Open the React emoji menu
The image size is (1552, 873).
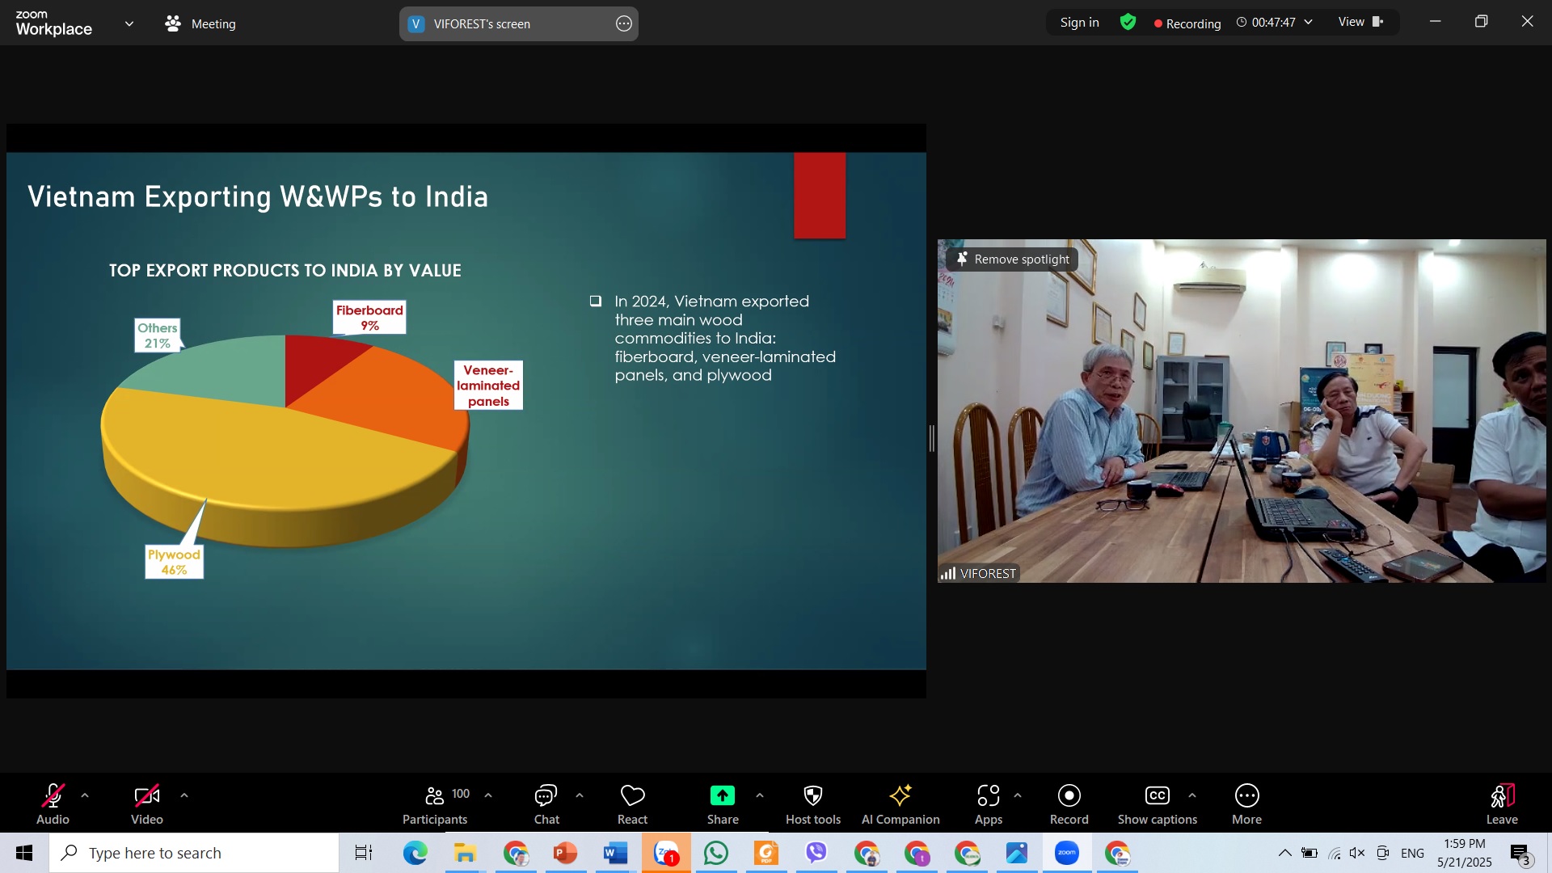pyautogui.click(x=632, y=804)
